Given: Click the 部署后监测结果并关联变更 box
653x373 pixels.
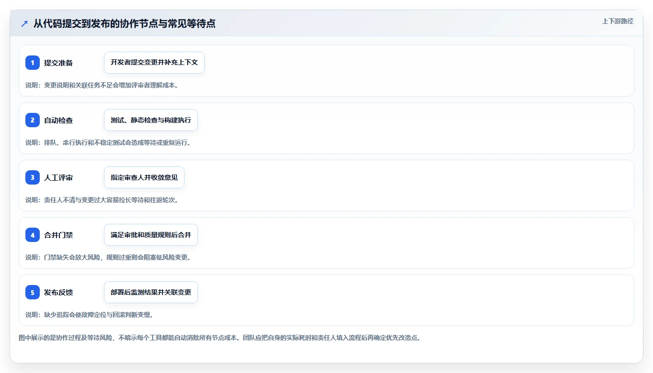Looking at the screenshot, I should 151,292.
